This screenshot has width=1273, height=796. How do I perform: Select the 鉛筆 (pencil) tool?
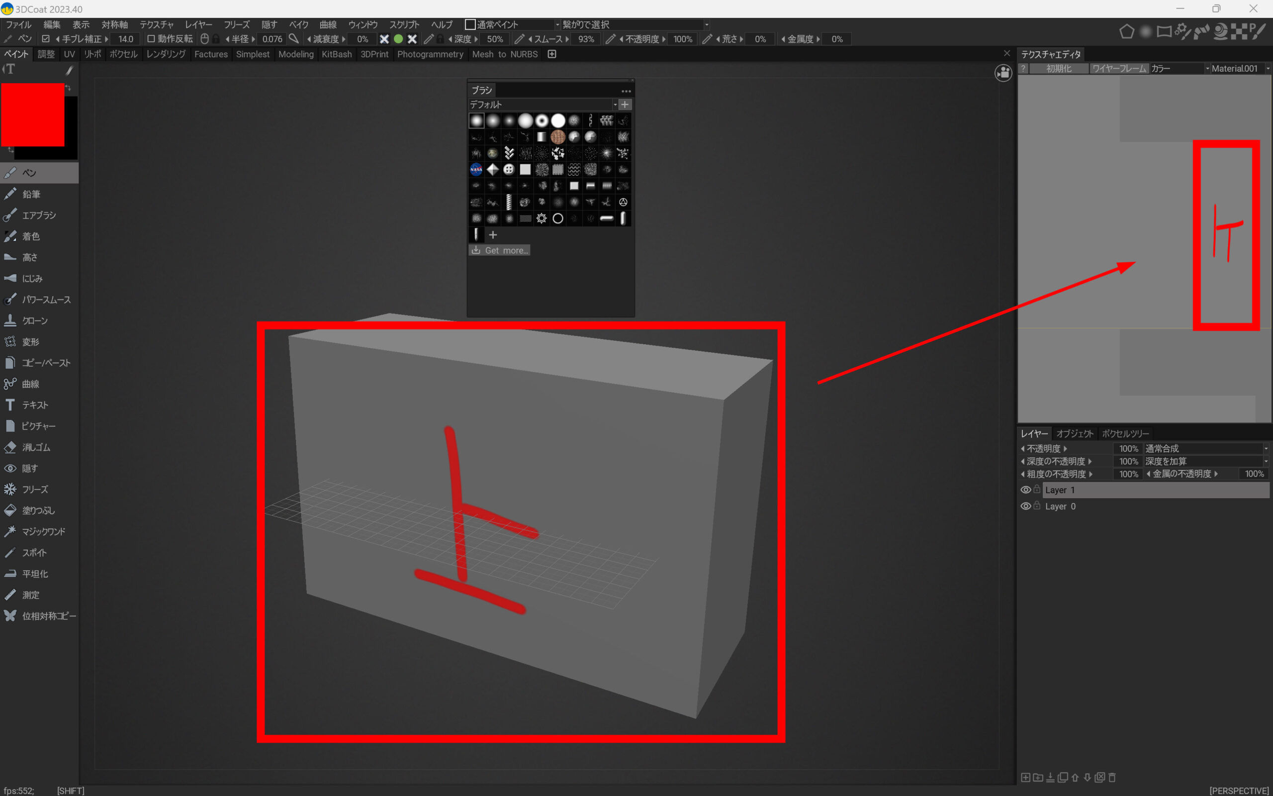tap(30, 194)
